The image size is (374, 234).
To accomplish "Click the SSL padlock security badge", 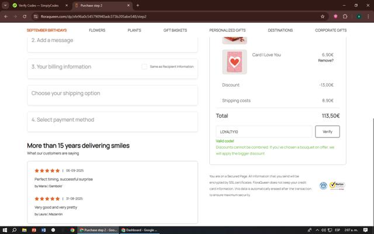I will coord(323,185).
